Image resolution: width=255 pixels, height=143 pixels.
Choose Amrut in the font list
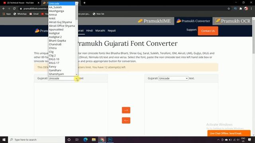click(x=62, y=15)
